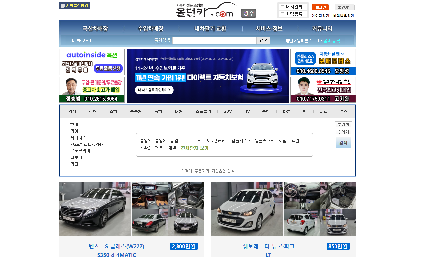This screenshot has height=257, width=434.
Task: Choose KG모빌리티(쌍용) in the maker list
Action: [87, 144]
